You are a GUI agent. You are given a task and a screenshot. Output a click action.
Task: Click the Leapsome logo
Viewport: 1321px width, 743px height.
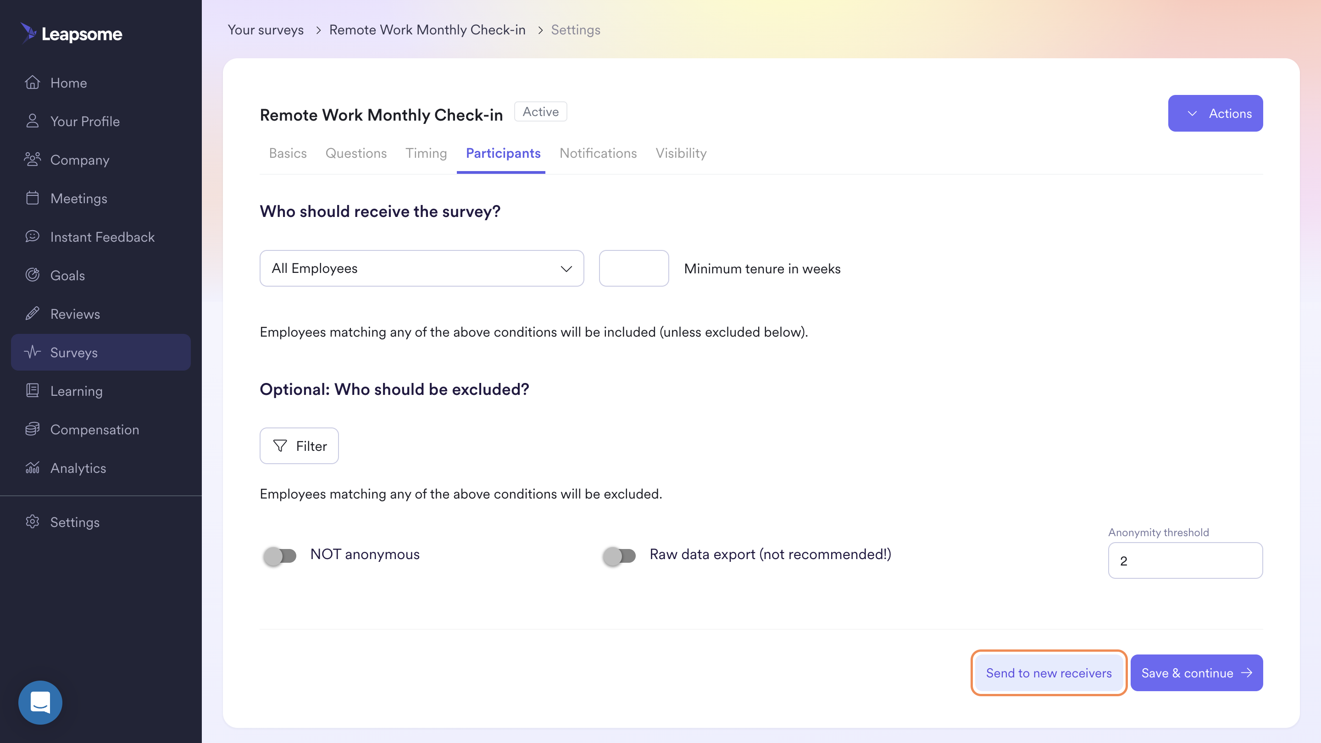[x=71, y=34]
